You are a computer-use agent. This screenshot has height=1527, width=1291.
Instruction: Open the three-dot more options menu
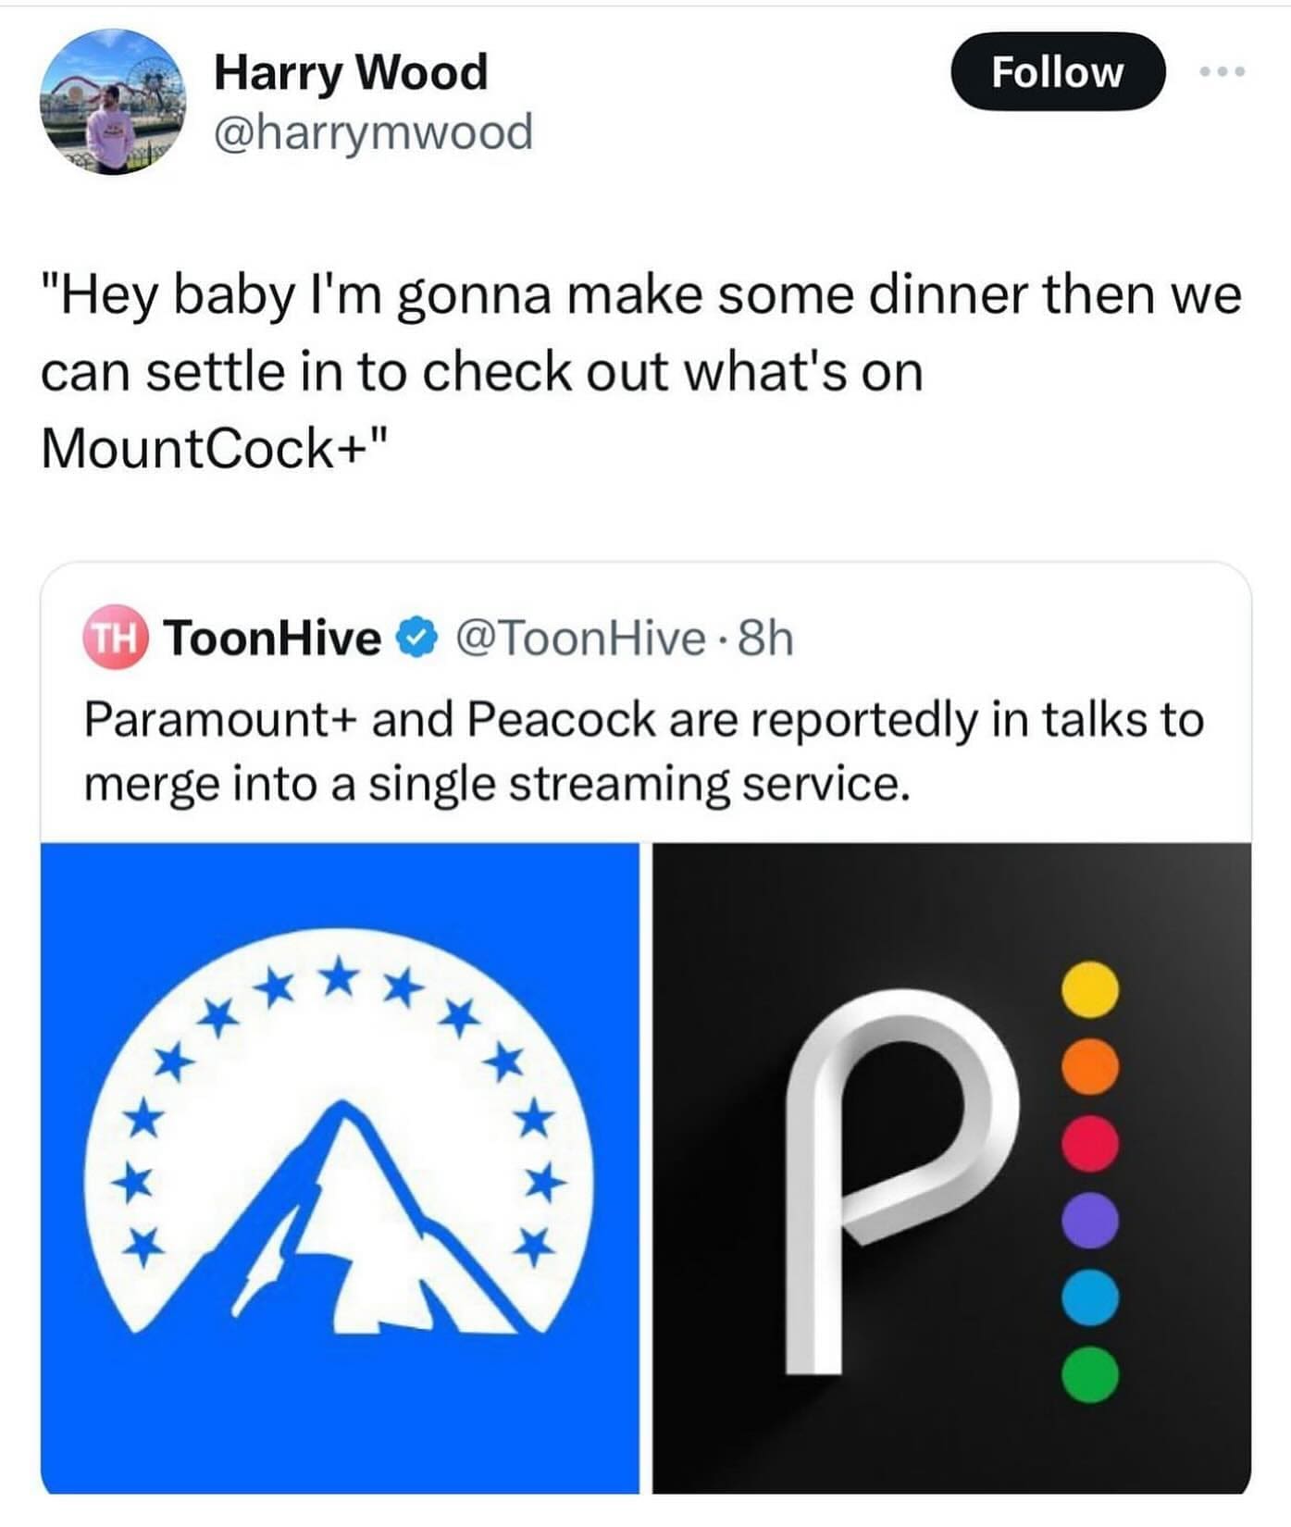coord(1223,71)
